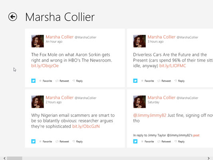Reply to the Fox Mole tweet
Image resolution: width=213 pixels, height=160 pixels.
coord(78,81)
